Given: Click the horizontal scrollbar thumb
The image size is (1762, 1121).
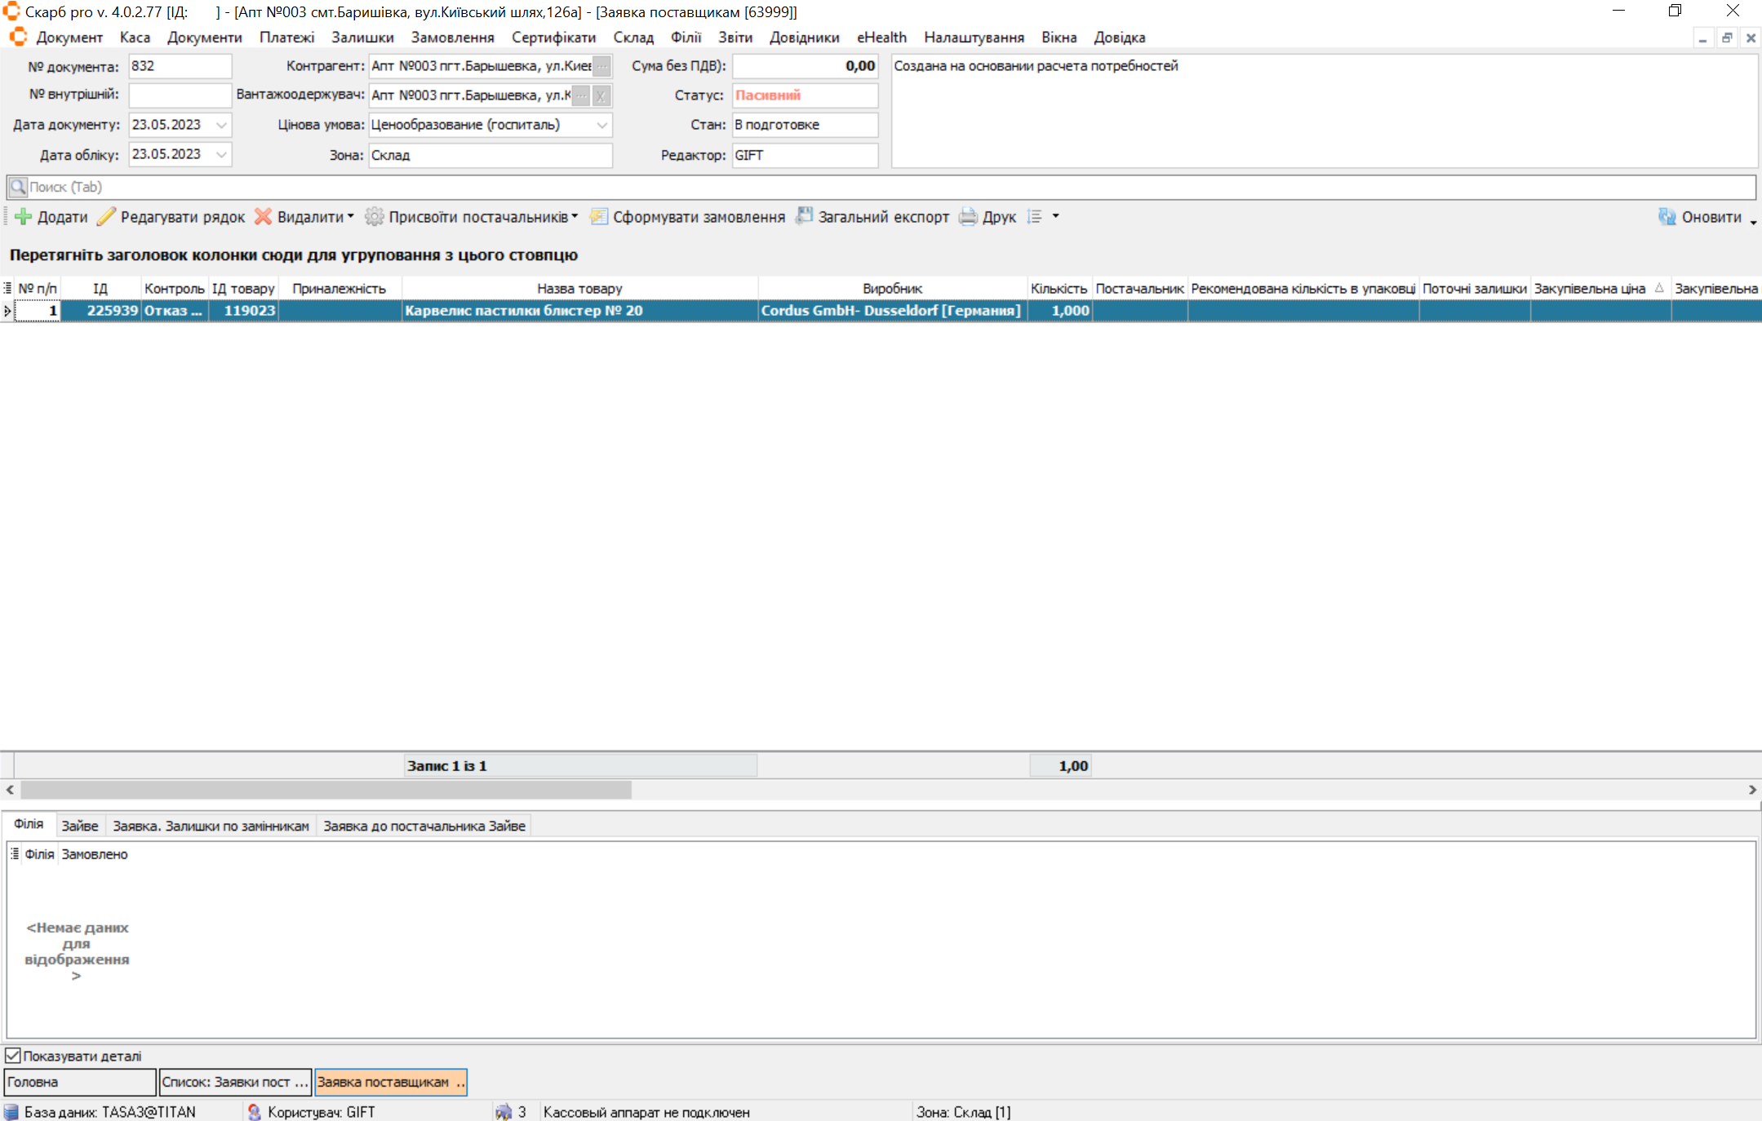Looking at the screenshot, I should click(x=326, y=790).
